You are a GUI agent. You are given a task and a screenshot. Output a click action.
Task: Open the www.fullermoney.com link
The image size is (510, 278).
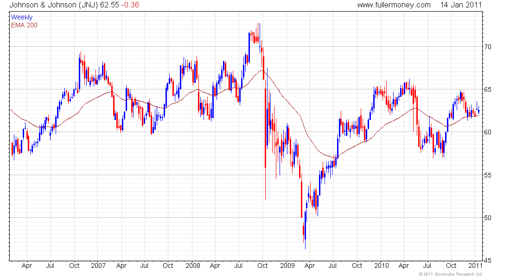tap(394, 5)
